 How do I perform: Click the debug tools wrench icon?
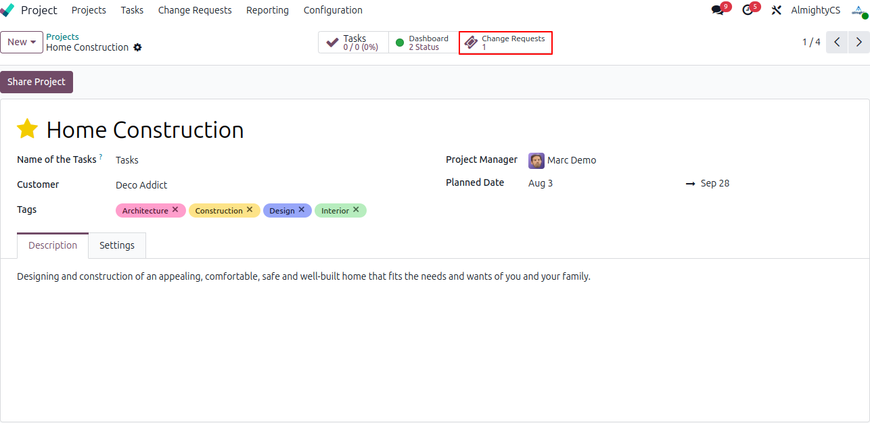[776, 10]
